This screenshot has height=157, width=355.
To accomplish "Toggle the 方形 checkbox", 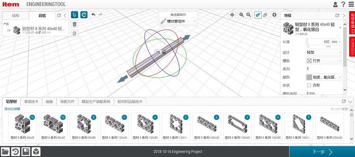I will click(x=309, y=85).
